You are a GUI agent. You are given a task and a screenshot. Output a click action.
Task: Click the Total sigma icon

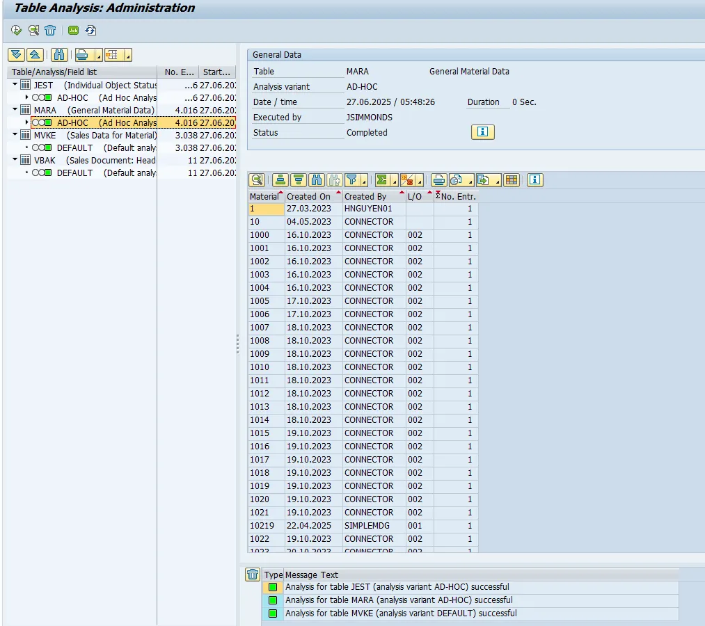pyautogui.click(x=381, y=180)
